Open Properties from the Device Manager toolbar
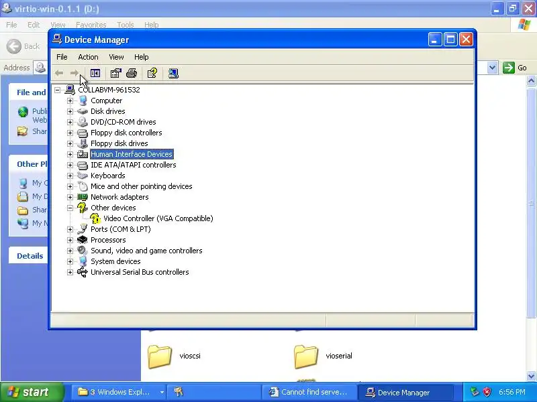This screenshot has width=537, height=402. (115, 73)
